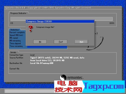Click 'Local file D:\winxp.GHO' value
Screen dimensions: 126x94
[x=42, y=63]
